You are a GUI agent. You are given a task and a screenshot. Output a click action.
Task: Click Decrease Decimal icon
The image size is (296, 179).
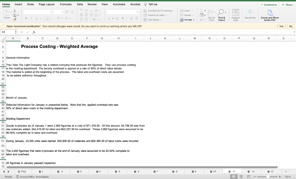136,18
